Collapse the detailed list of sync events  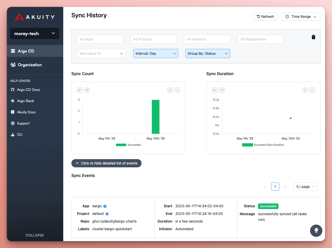[106, 163]
